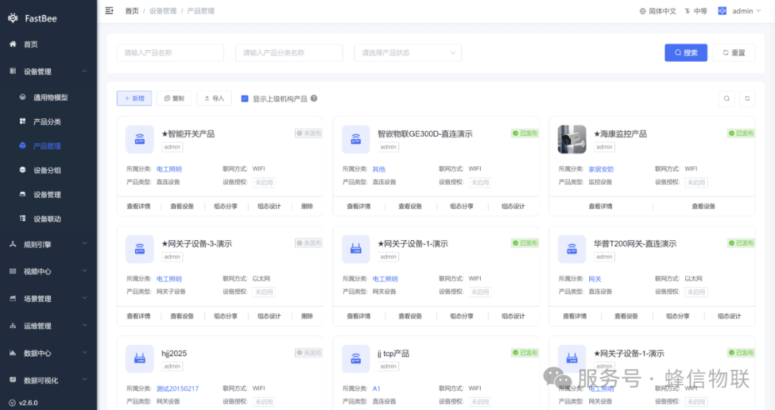Click the 导入 import button
The height and width of the screenshot is (410, 775).
pyautogui.click(x=214, y=98)
